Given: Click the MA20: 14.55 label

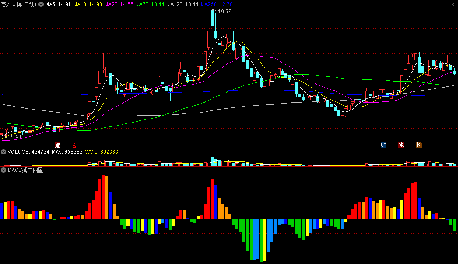Looking at the screenshot, I should [119, 4].
